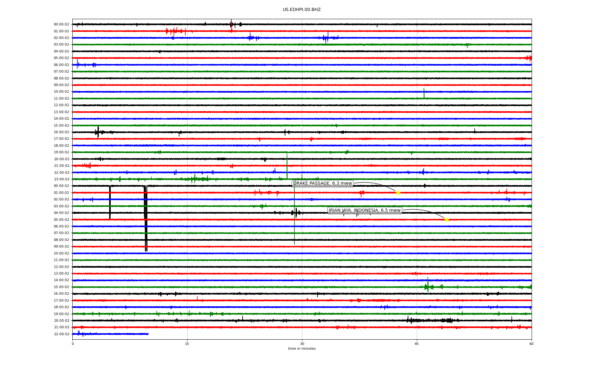Select the 23:00:02 row time label
Screen dimensions: 604x377
[61, 179]
